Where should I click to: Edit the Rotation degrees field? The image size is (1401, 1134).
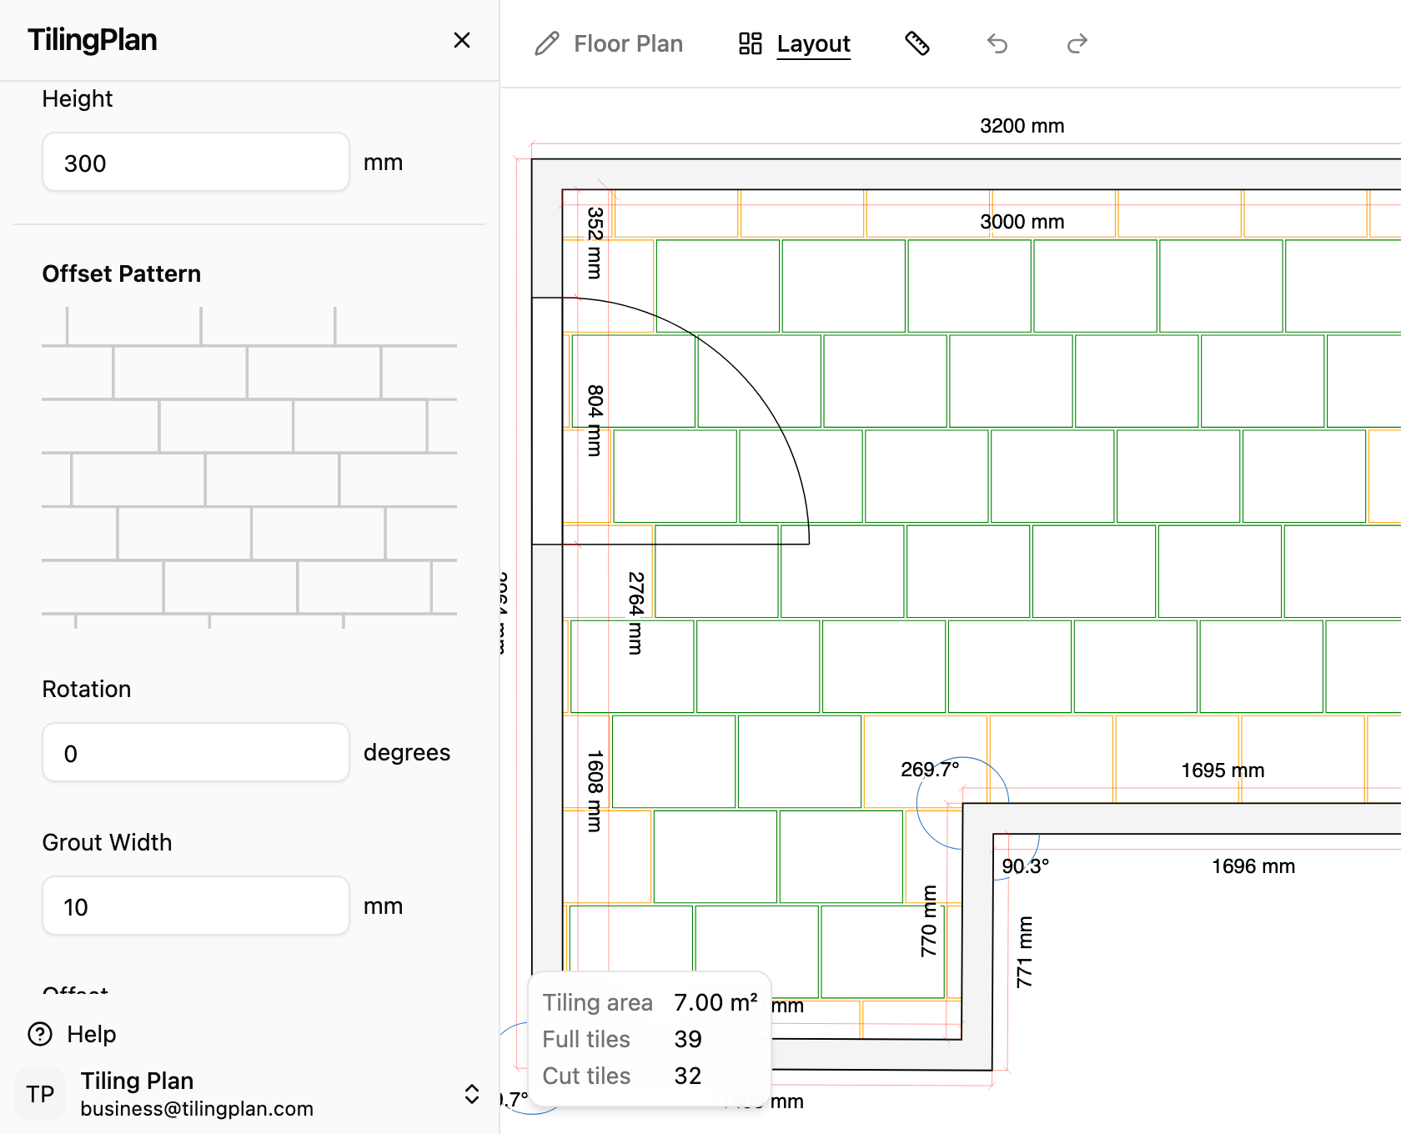(x=196, y=752)
